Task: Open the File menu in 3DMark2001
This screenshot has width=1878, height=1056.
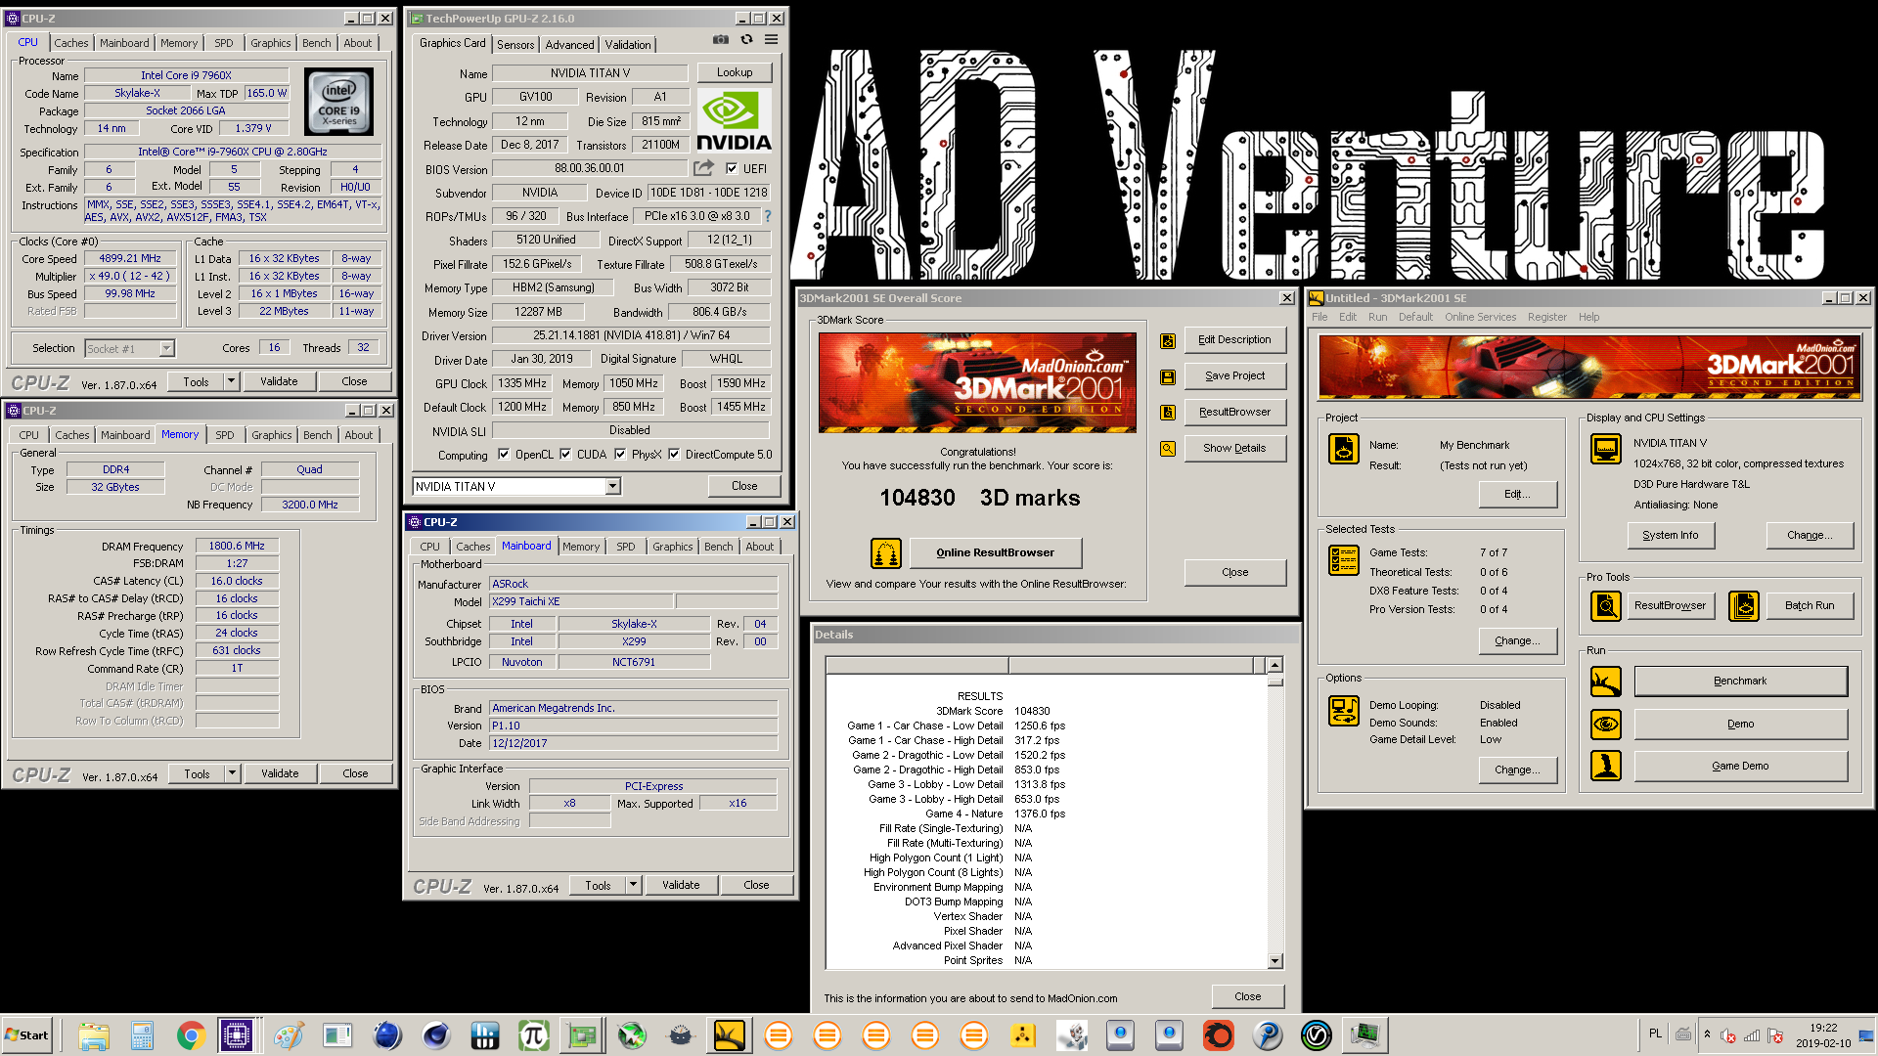Action: point(1319,317)
